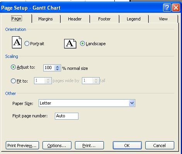This screenshot has width=182, height=154.
Task: Click the landscape page orientation icon
Action: pyautogui.click(x=70, y=44)
